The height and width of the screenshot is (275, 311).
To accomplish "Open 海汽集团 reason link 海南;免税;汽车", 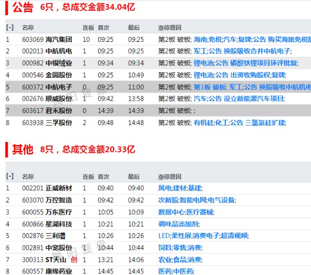I will pos(215,39).
